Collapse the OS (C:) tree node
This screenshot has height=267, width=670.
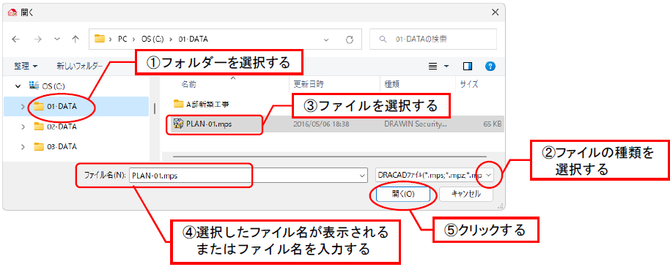pos(18,86)
